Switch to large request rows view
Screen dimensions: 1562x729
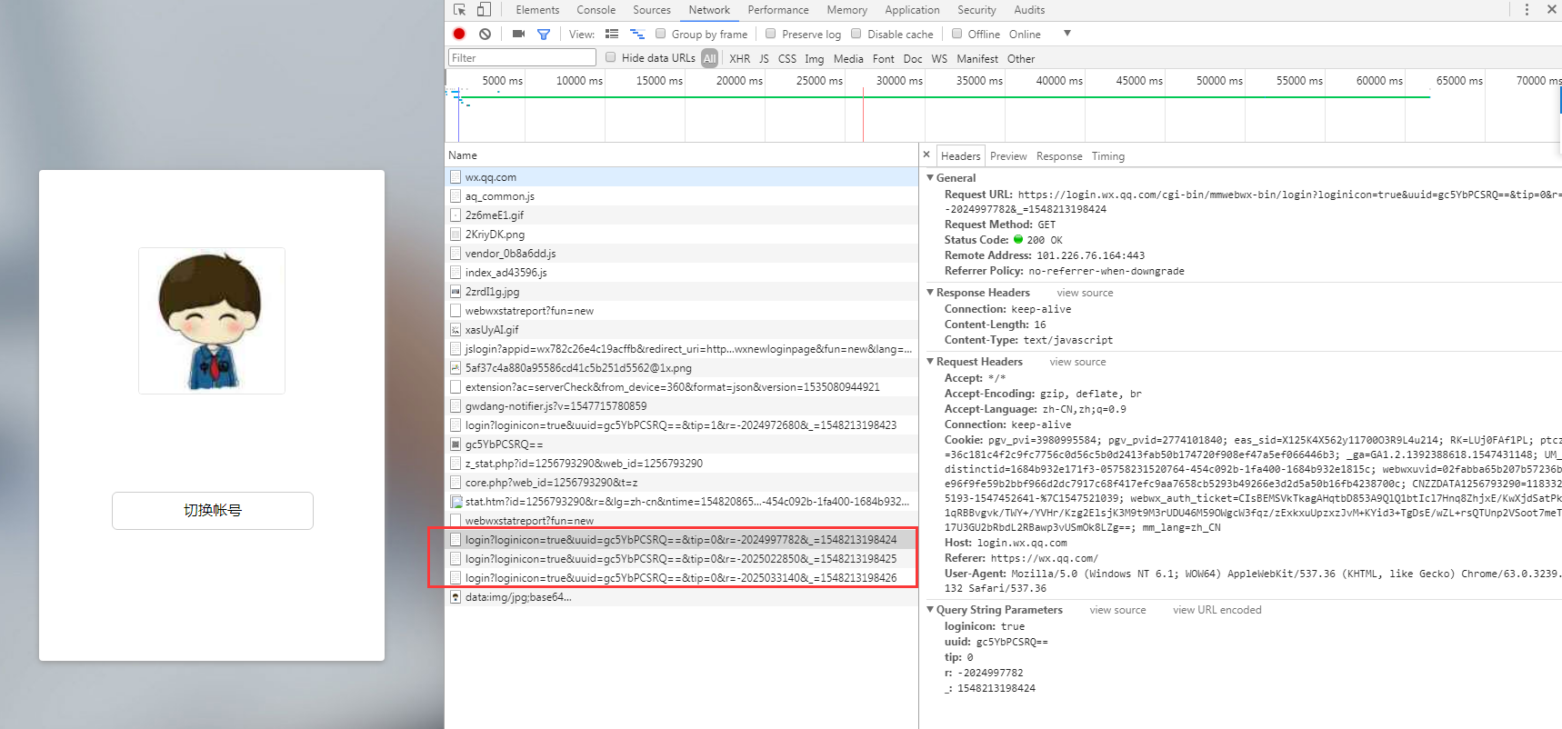click(x=612, y=34)
